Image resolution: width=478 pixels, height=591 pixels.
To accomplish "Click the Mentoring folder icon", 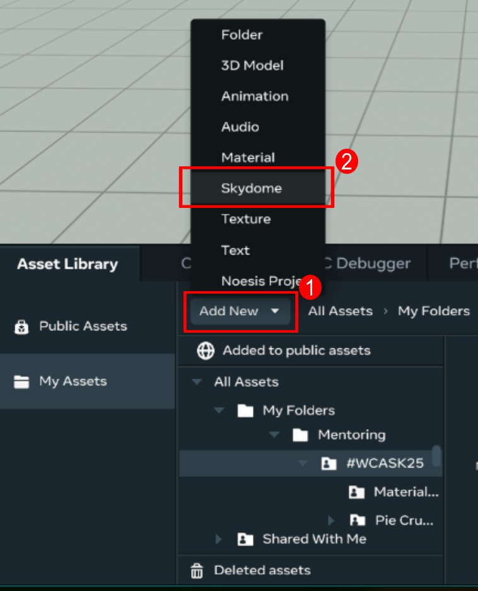I will pyautogui.click(x=300, y=435).
